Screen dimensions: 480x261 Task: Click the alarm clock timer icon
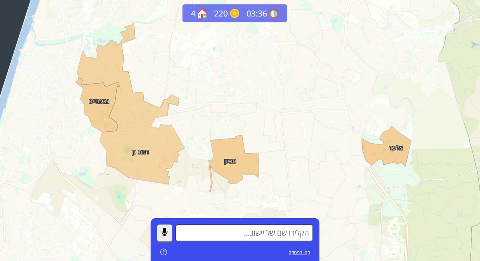[x=274, y=14]
